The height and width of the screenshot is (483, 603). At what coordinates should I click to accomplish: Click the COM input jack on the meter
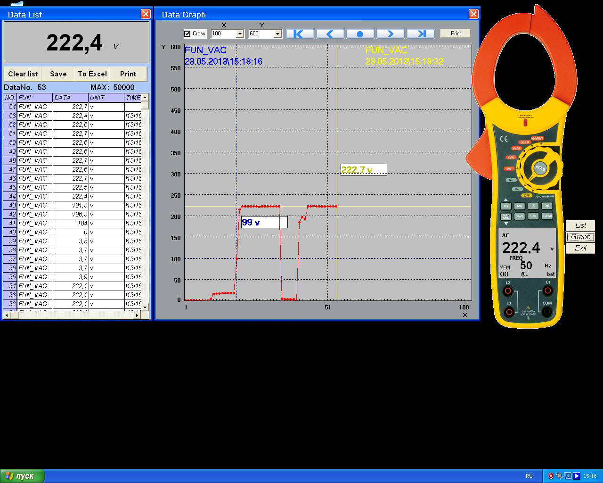point(547,312)
